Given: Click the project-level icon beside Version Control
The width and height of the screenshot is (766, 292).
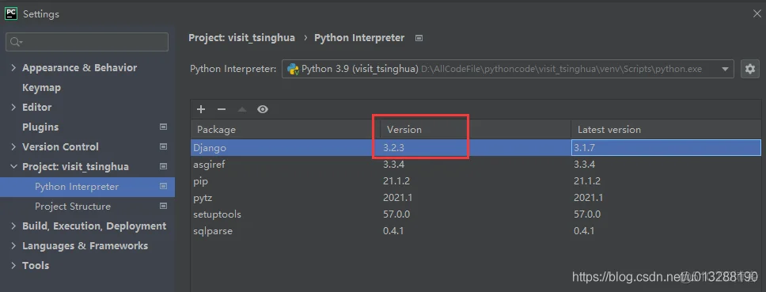Looking at the screenshot, I should click(x=163, y=146).
